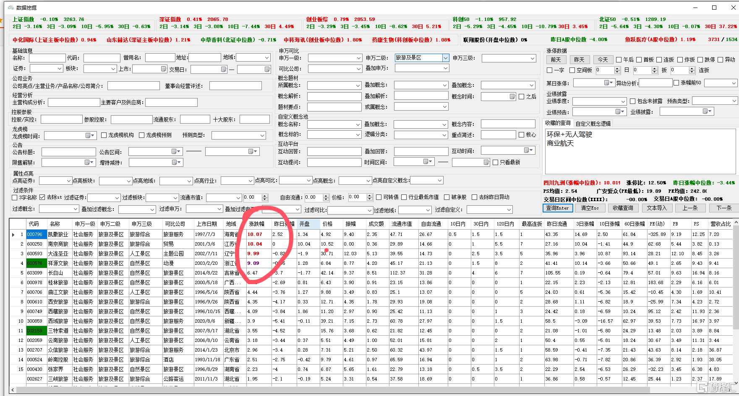Click the 清空Esc button

[590, 208]
